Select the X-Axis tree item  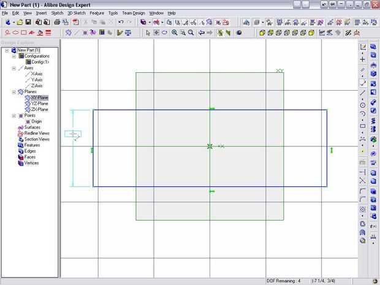pyautogui.click(x=37, y=74)
